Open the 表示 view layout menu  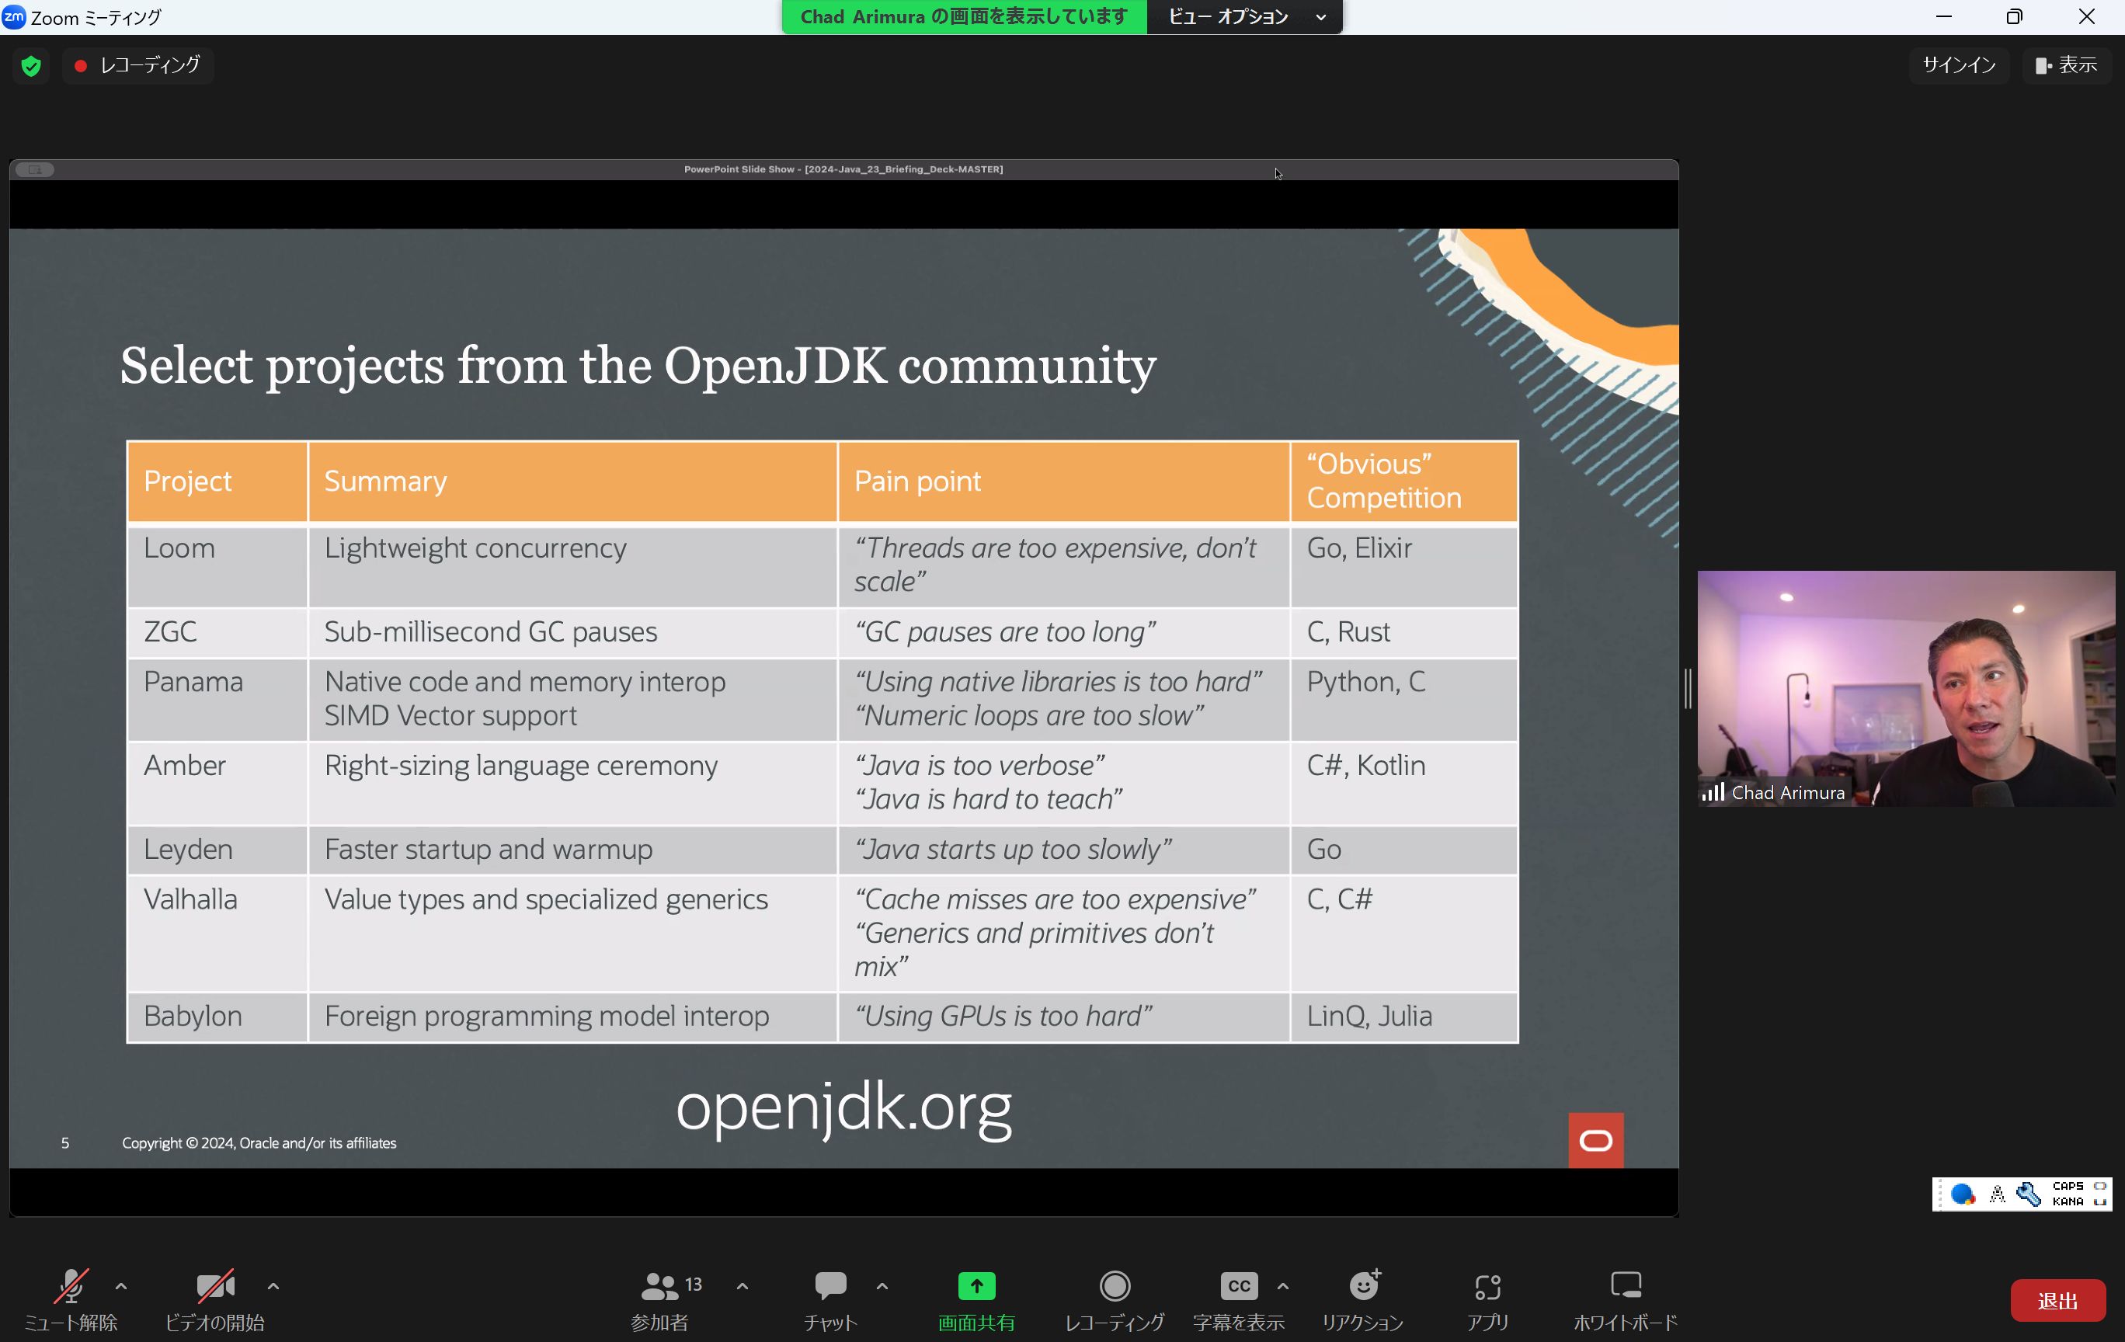click(2066, 65)
